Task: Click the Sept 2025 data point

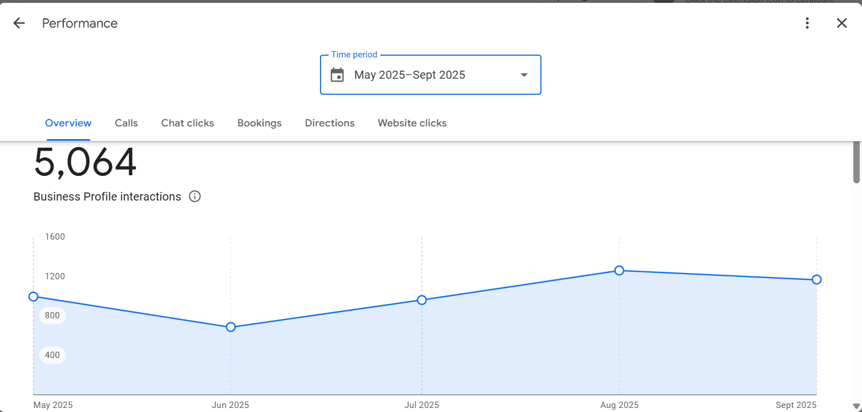Action: click(x=817, y=279)
